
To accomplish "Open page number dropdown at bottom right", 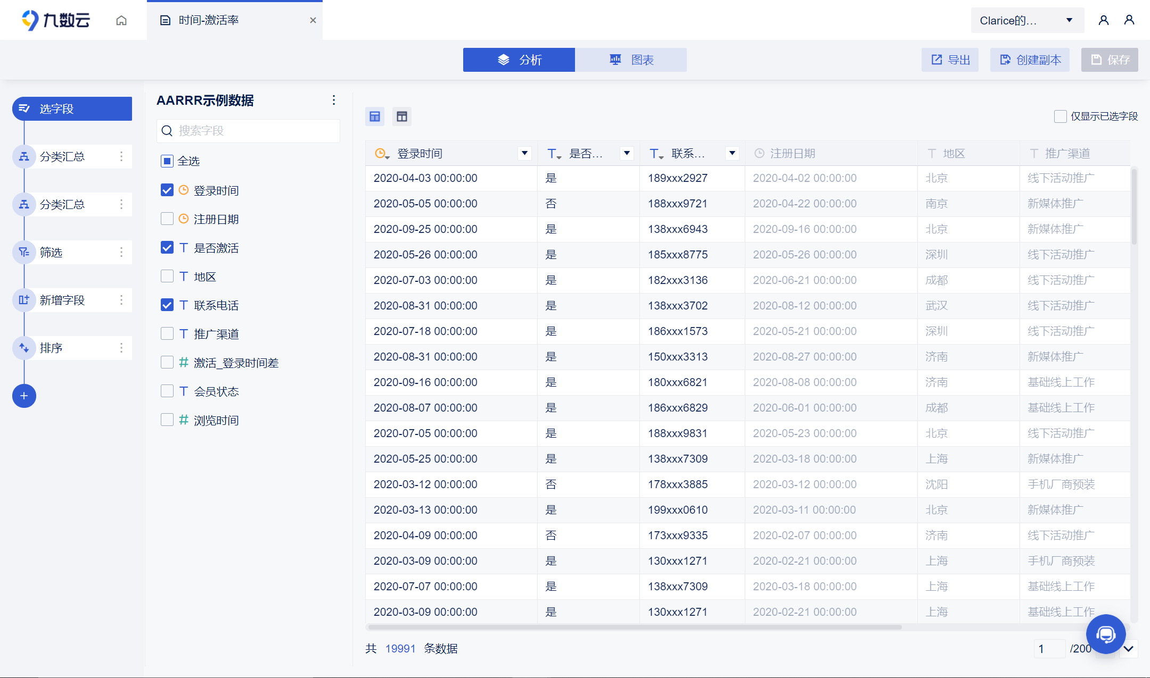I will [x=1128, y=649].
